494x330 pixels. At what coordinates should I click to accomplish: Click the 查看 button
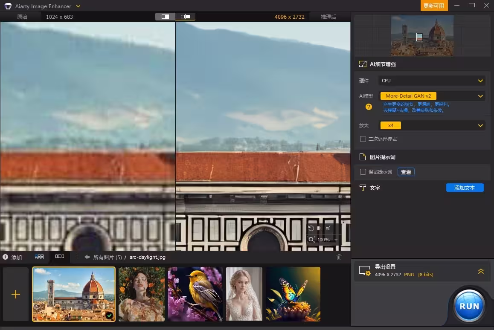click(406, 172)
